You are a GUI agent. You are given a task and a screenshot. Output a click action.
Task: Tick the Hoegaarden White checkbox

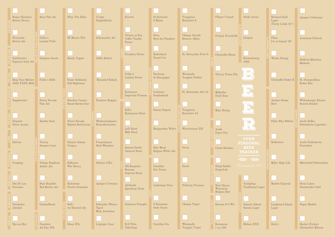pos(156,123)
